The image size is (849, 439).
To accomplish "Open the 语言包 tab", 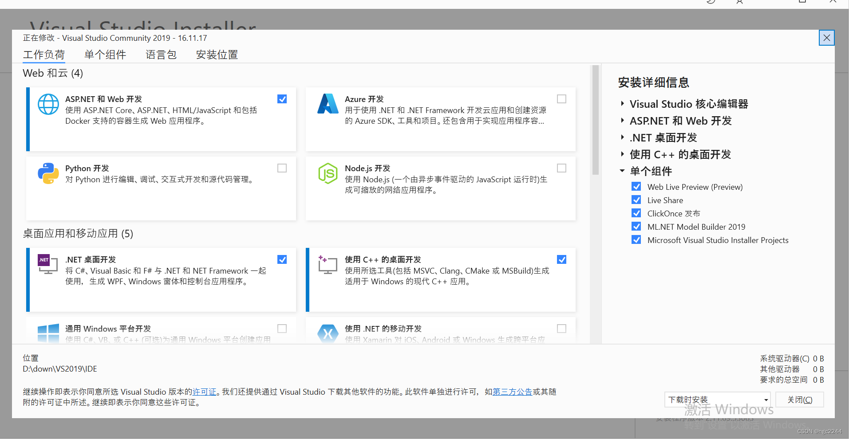I will [161, 55].
